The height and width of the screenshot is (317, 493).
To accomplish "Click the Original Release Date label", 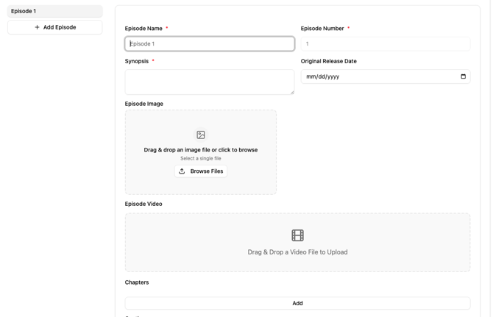I will (328, 61).
